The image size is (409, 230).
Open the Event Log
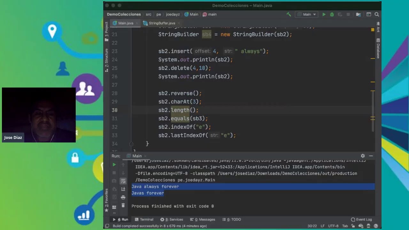click(x=361, y=219)
